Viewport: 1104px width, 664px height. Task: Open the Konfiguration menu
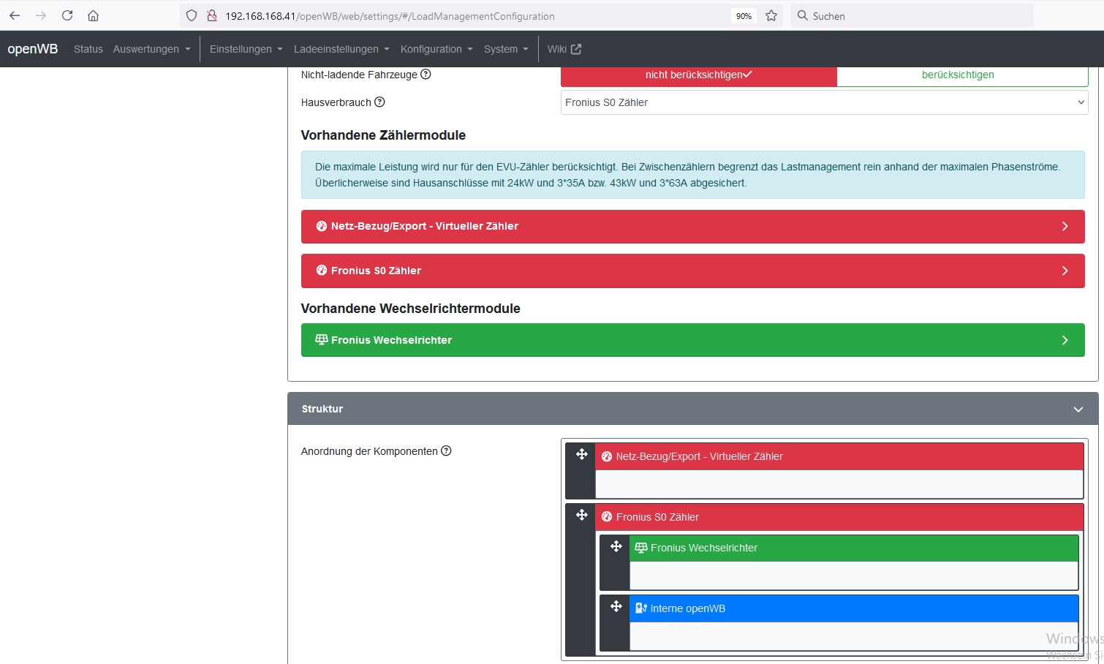point(436,49)
